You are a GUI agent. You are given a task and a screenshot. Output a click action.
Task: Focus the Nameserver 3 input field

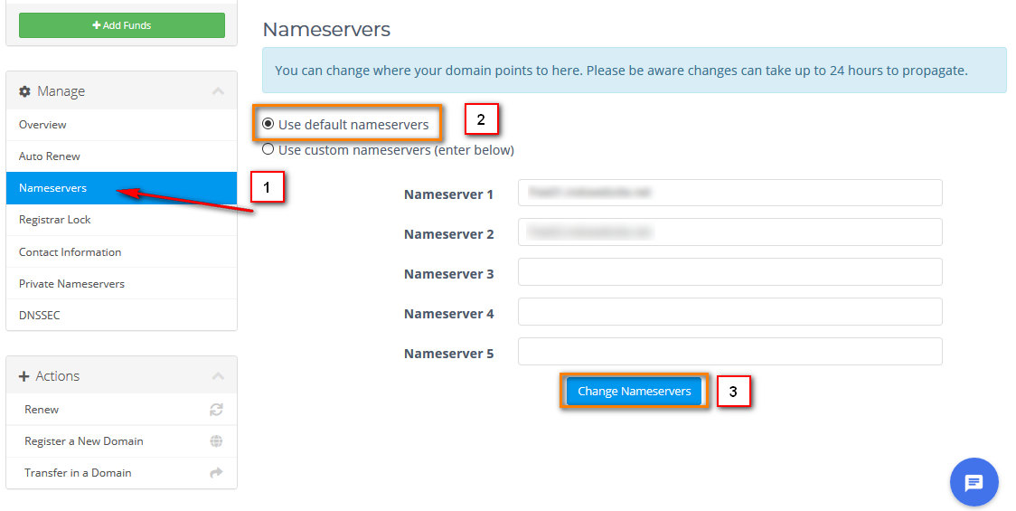[x=730, y=271]
